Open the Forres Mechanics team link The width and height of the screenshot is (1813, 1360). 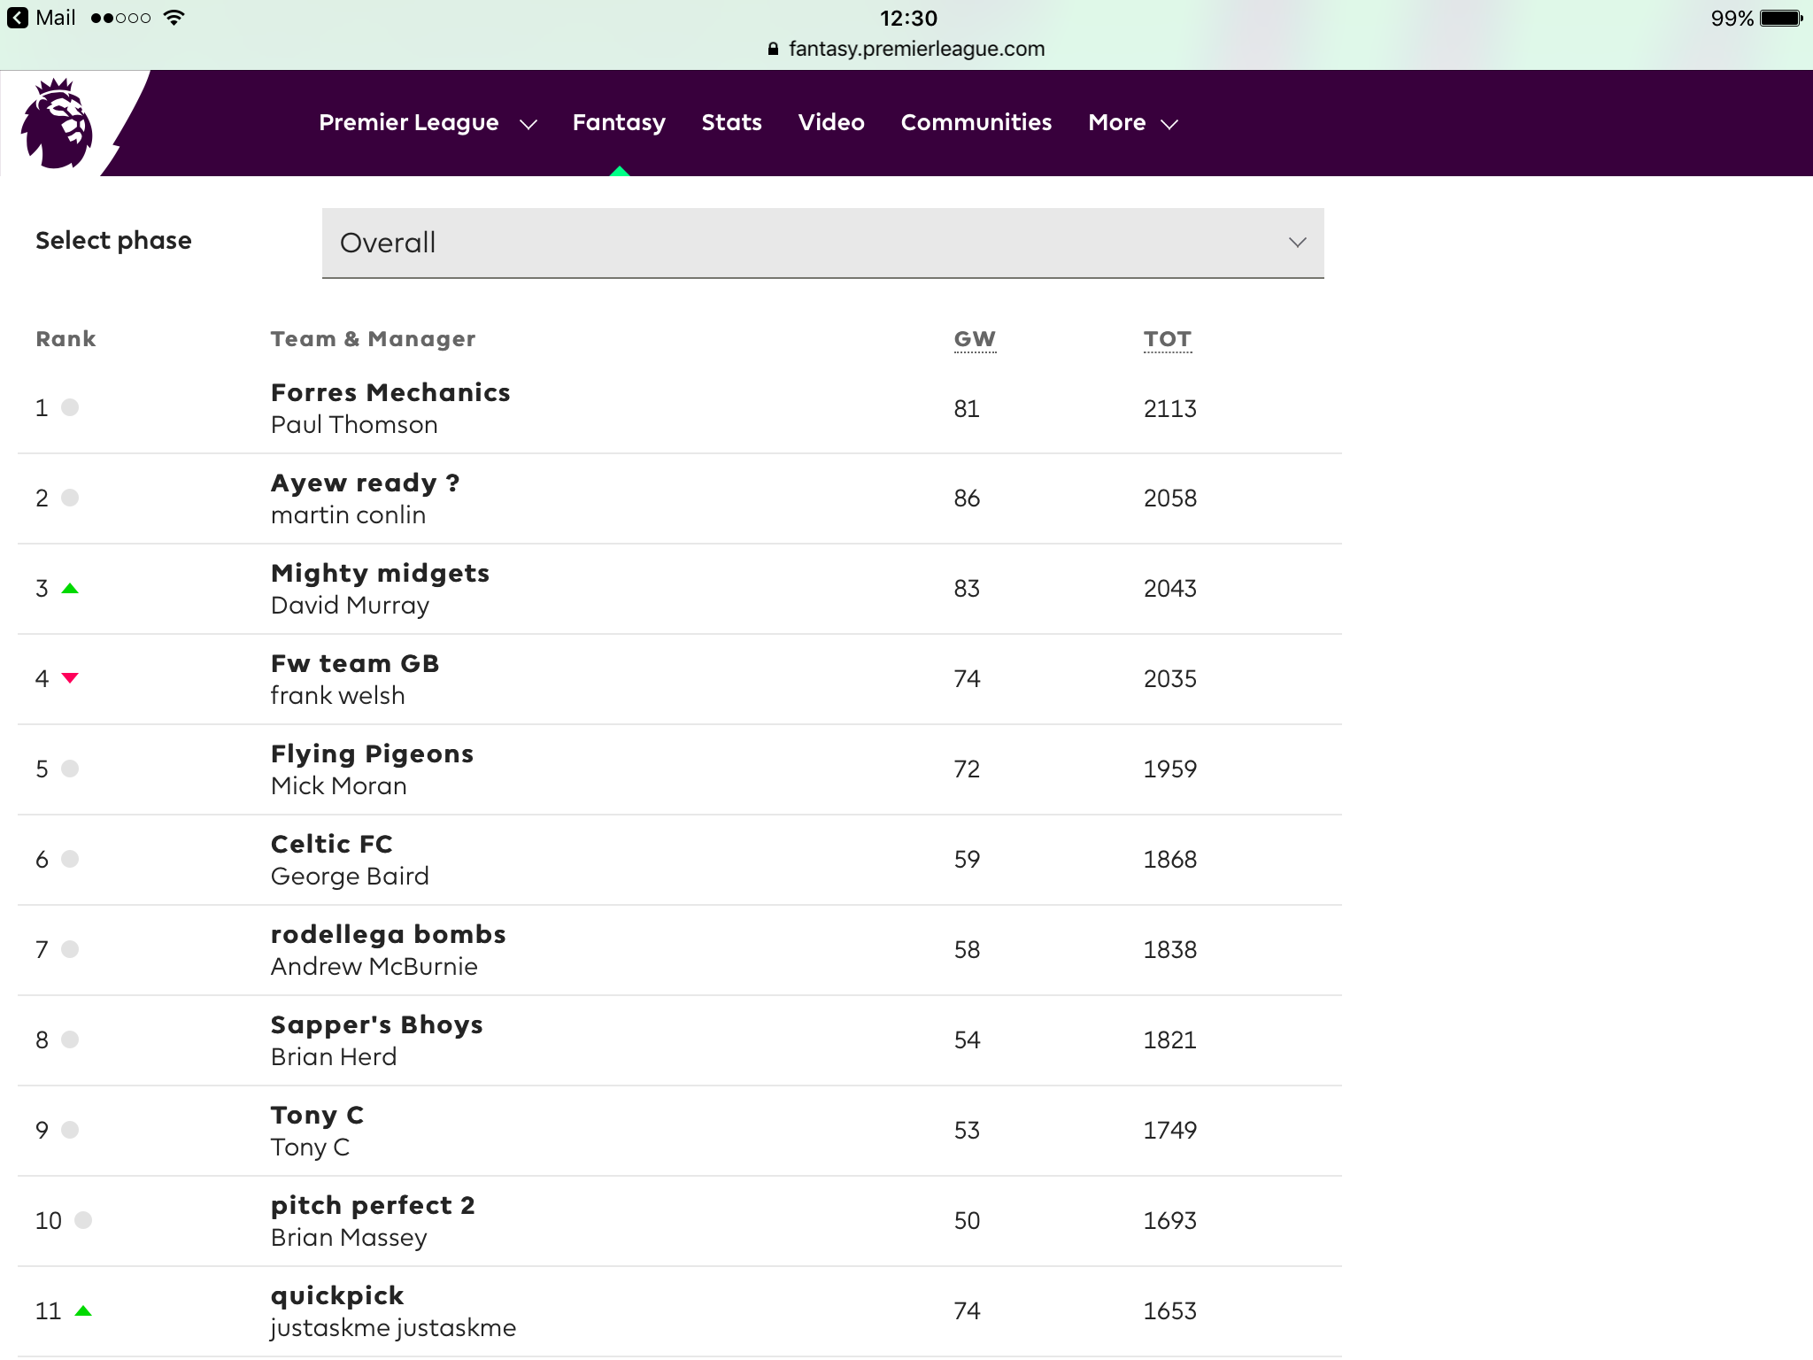(390, 392)
